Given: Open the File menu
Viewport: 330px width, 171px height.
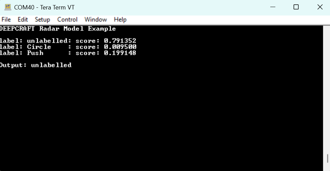Looking at the screenshot, I should tap(6, 20).
